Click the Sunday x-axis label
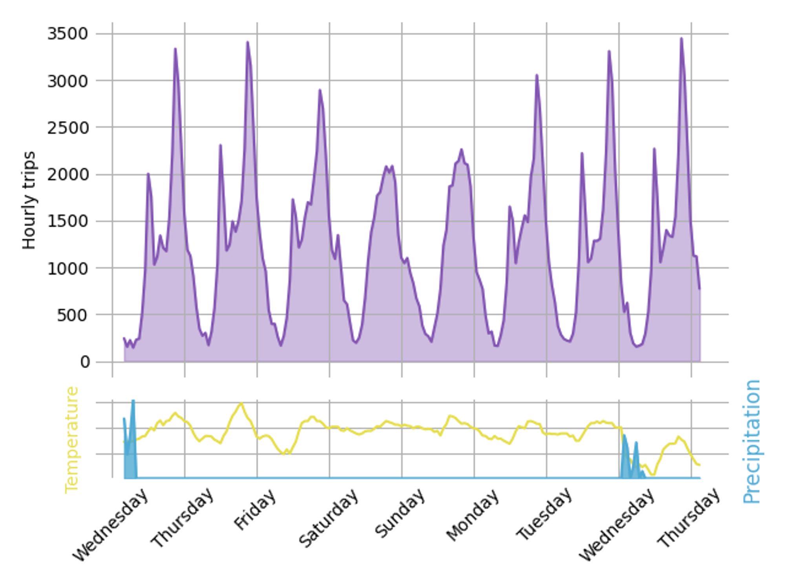Screen dimensions: 785x588 [400, 513]
